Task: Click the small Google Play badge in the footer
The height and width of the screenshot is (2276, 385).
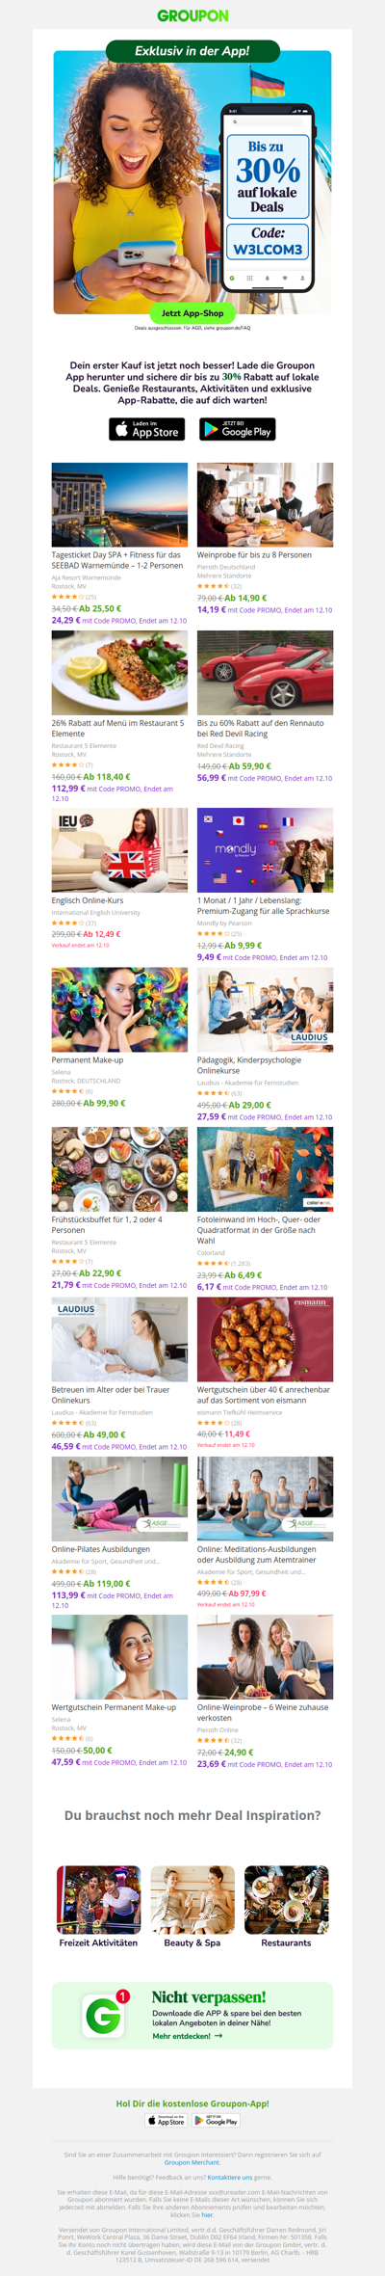Action: pyautogui.click(x=217, y=2121)
